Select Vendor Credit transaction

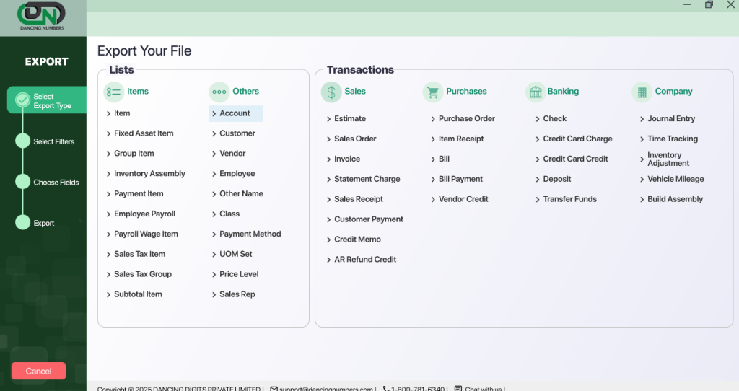pyautogui.click(x=463, y=199)
